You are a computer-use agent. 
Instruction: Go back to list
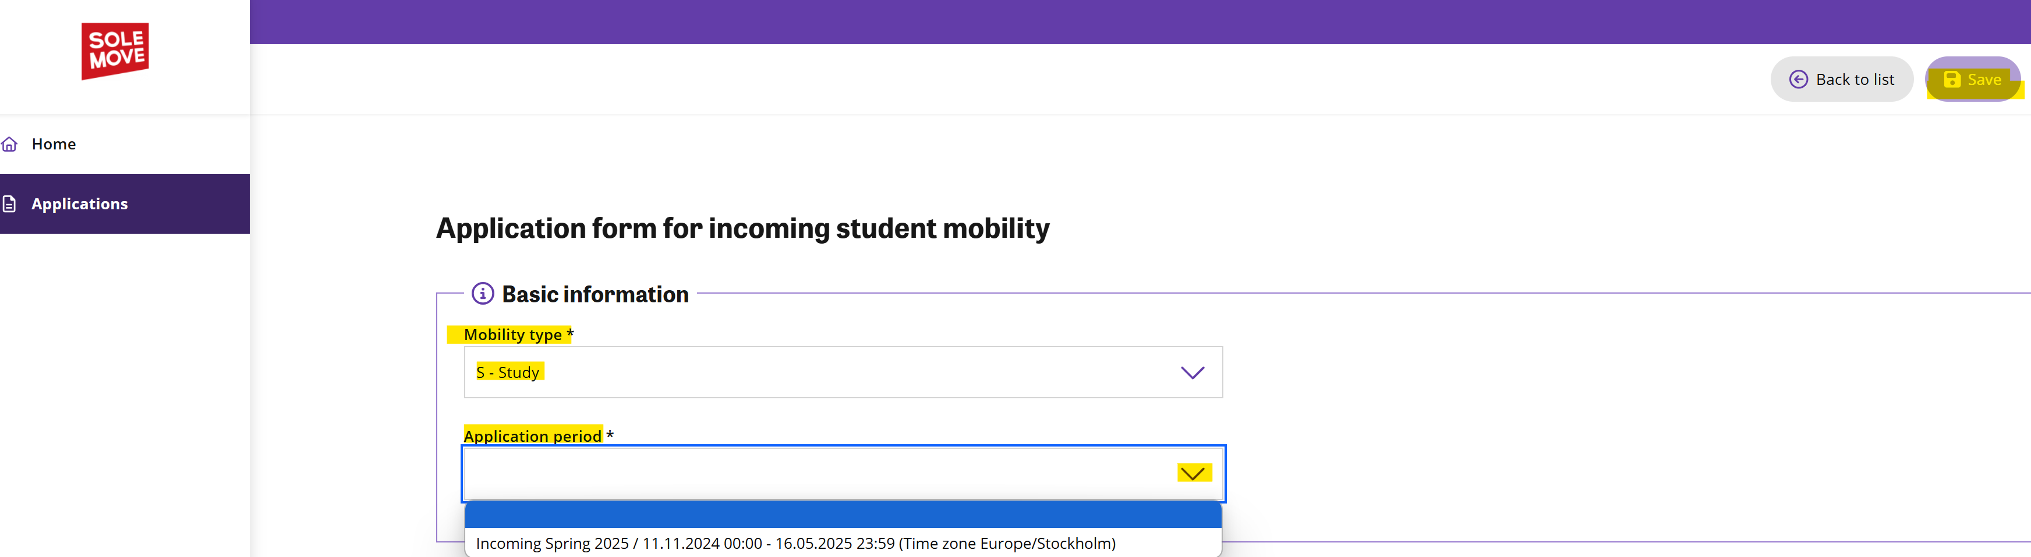pyautogui.click(x=1842, y=80)
